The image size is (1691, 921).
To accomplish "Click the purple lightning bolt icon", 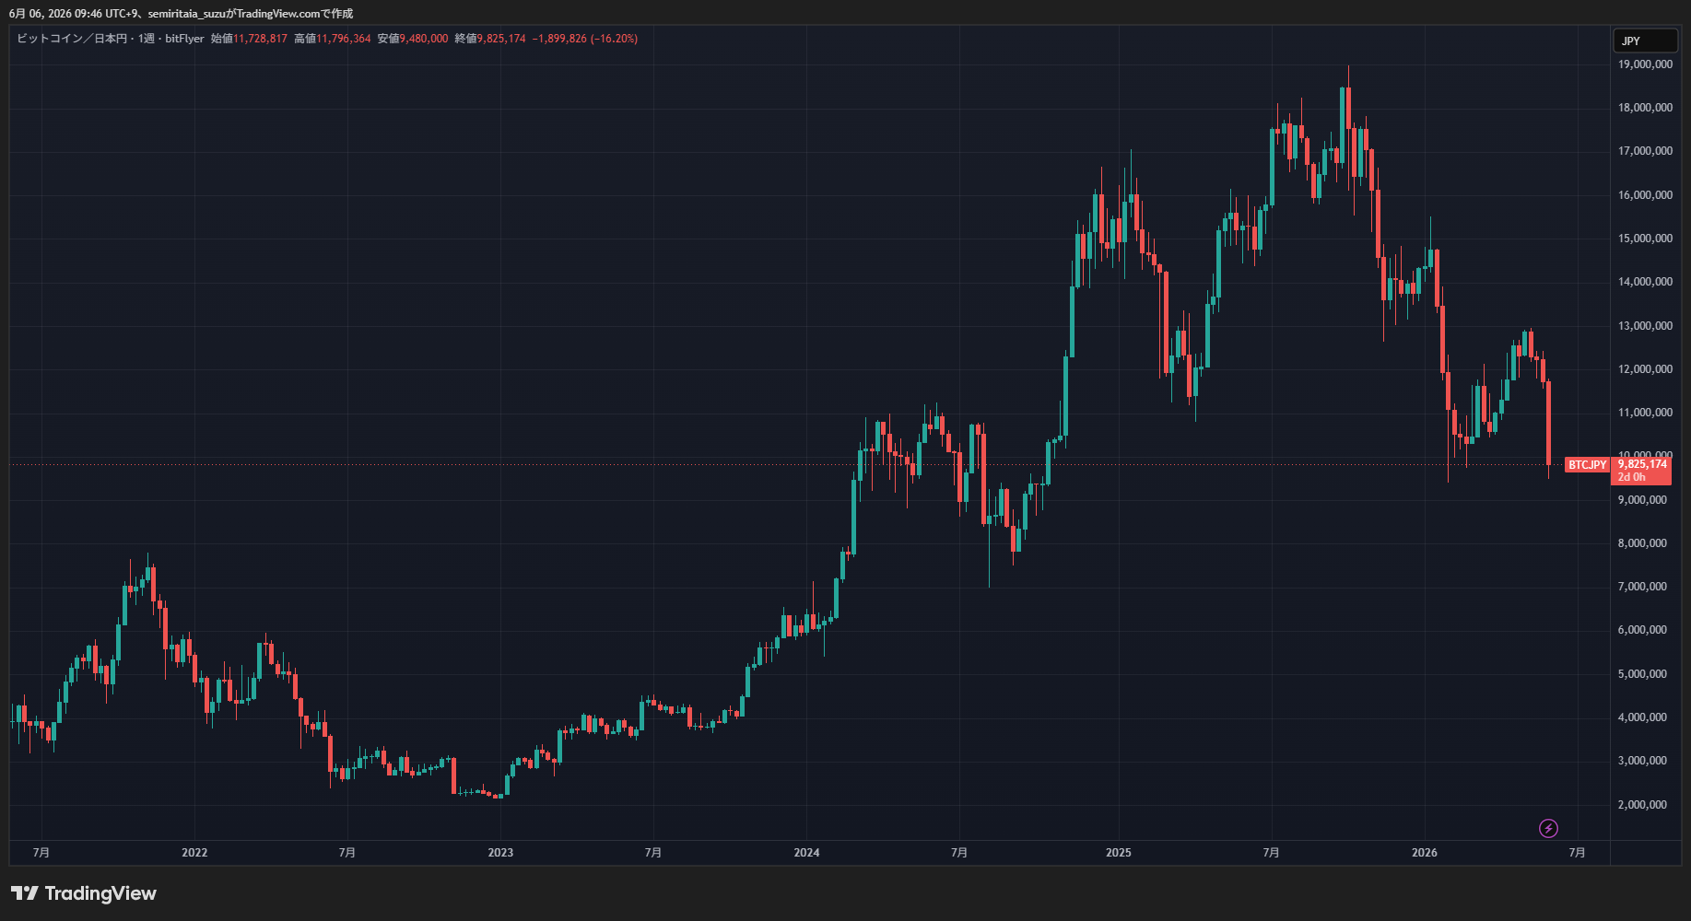I will pyautogui.click(x=1548, y=828).
